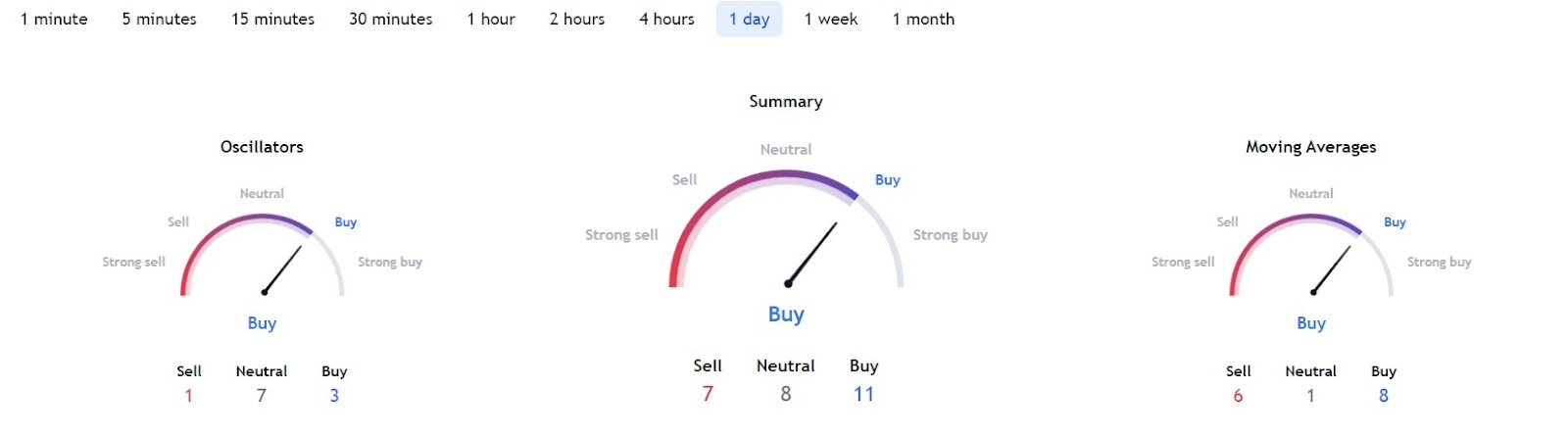Open the Moving Averages section heading
The width and height of the screenshot is (1568, 437).
(1310, 147)
